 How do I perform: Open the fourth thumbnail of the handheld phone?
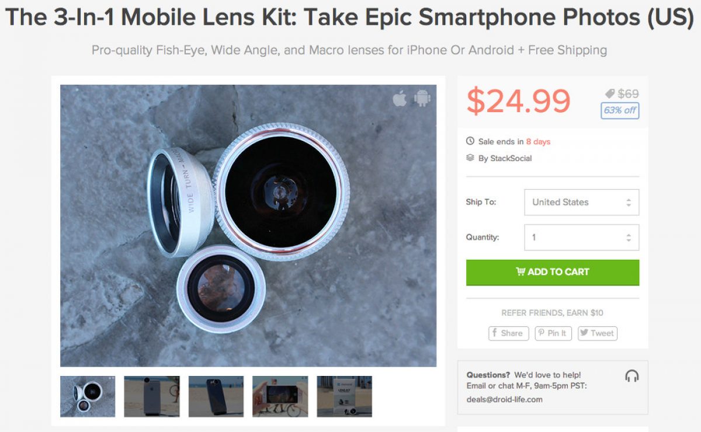tap(280, 396)
